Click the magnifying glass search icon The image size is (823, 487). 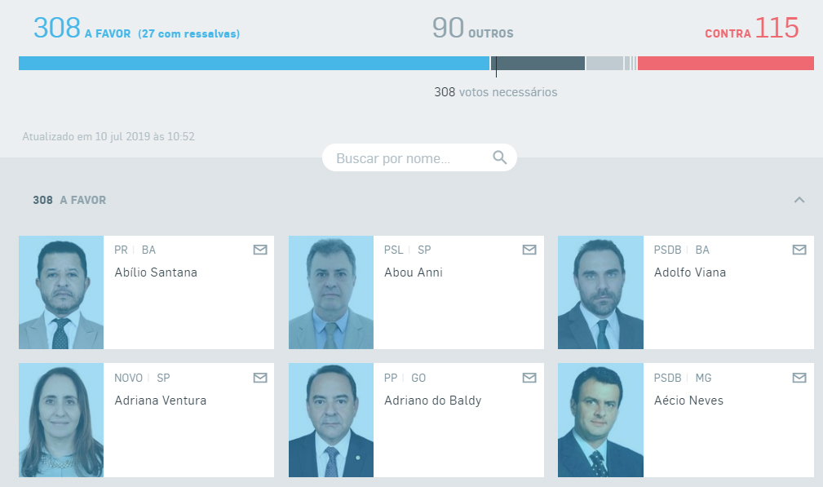tap(500, 157)
